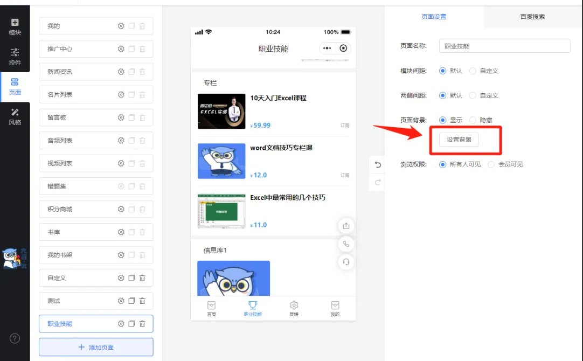
Task: Tap the mini-program three-dots menu icon
Action: [327, 48]
